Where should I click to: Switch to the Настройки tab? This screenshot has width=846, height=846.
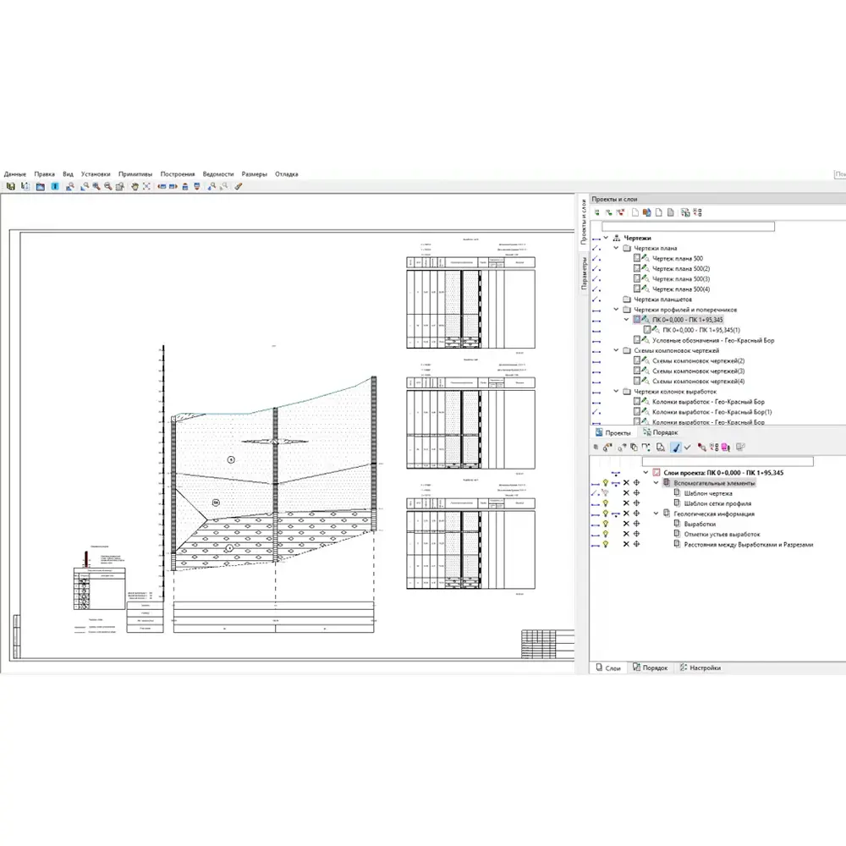[704, 668]
